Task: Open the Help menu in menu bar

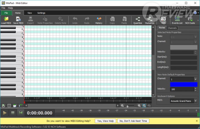Action: [10, 8]
